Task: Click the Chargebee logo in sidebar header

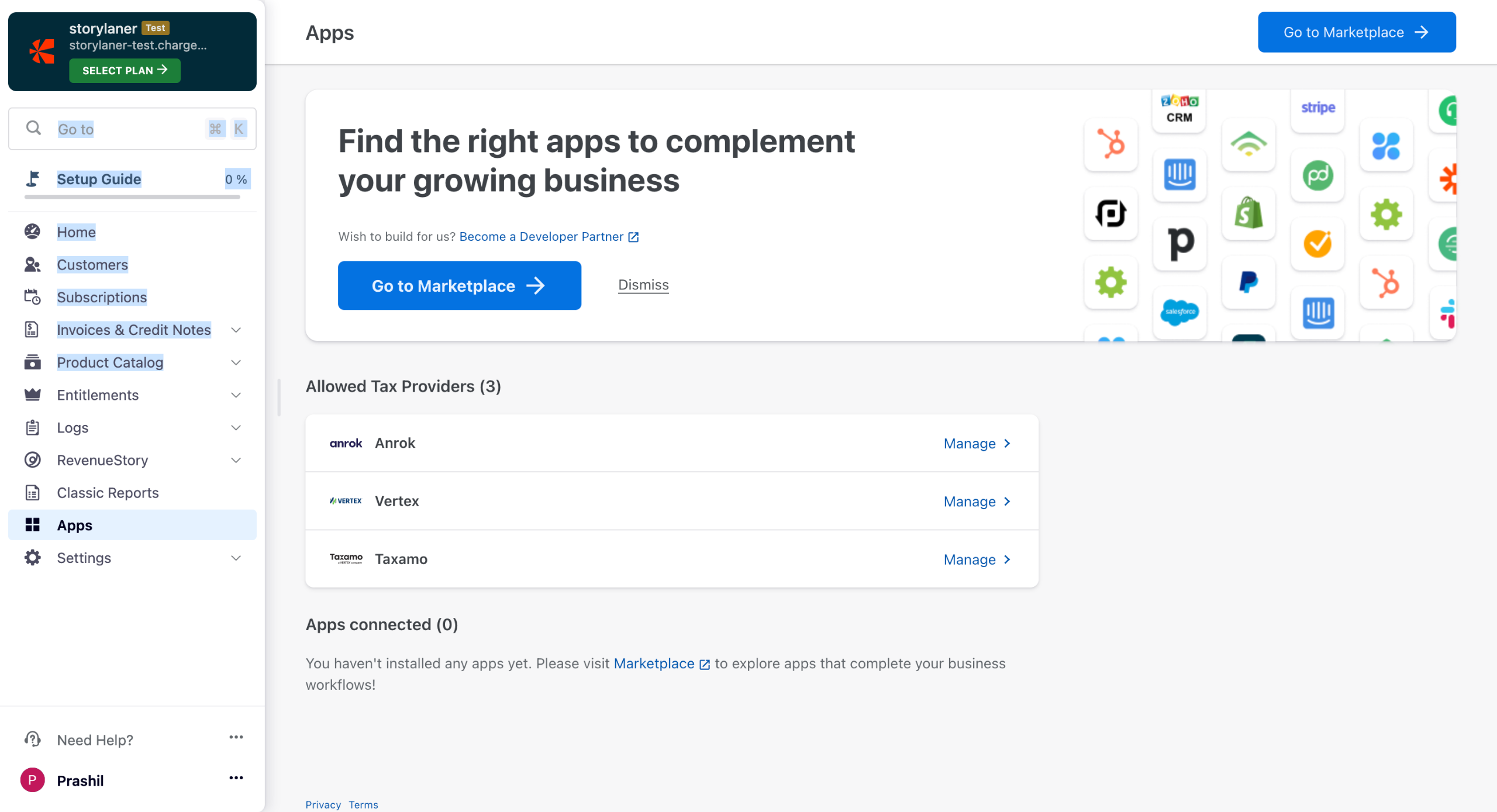Action: click(42, 51)
